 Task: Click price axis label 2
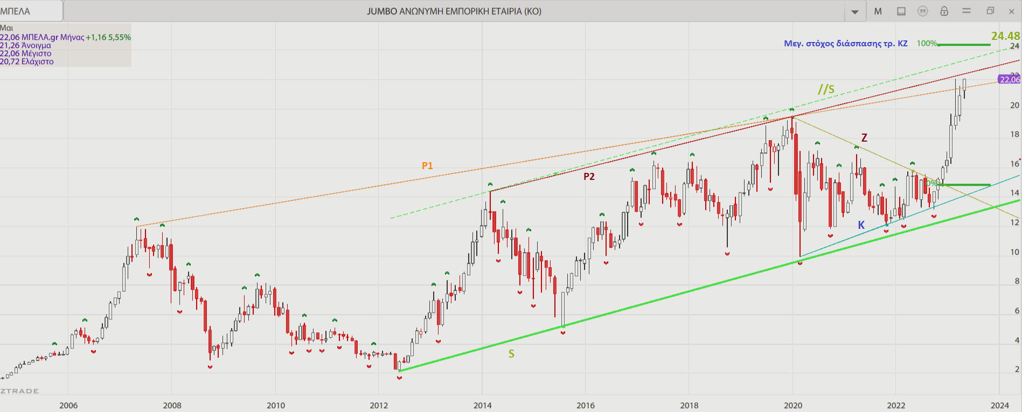tap(1017, 369)
